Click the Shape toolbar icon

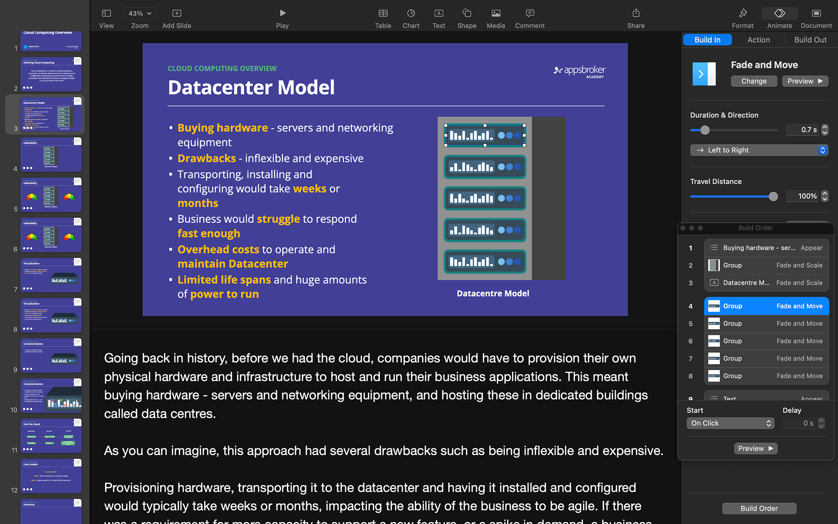click(x=467, y=14)
